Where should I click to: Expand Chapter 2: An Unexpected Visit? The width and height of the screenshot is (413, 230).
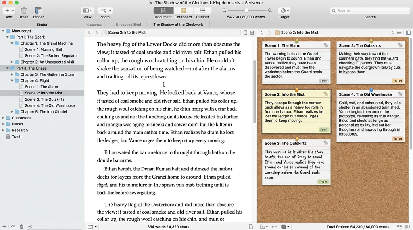(x=12, y=62)
